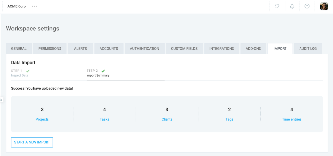Open the Permissions tab
This screenshot has width=333, height=156.
(x=50, y=49)
